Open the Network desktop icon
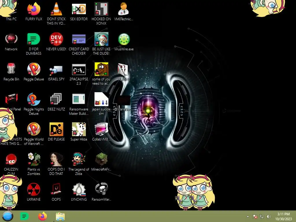296x222 pixels. tap(11, 42)
